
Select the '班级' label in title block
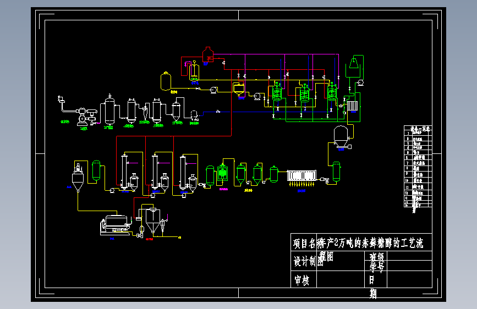[x=377, y=257]
